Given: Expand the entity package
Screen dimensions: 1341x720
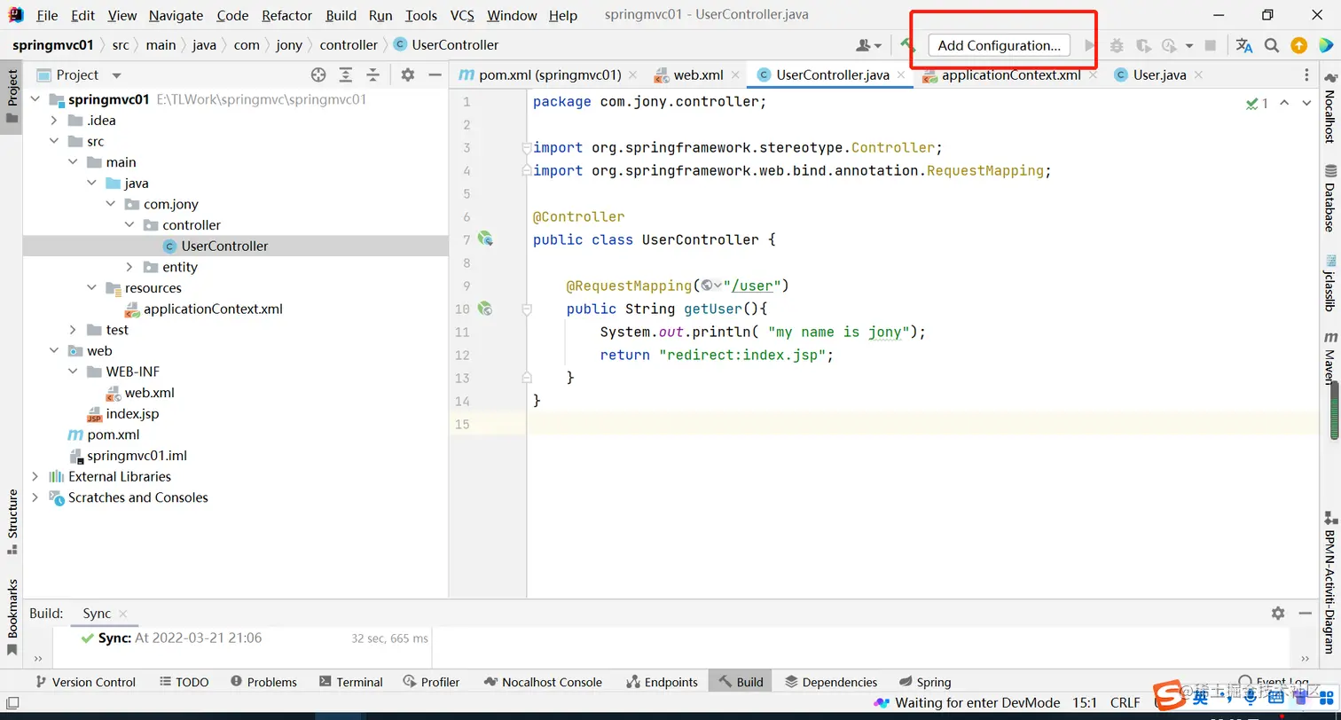Looking at the screenshot, I should coord(129,267).
